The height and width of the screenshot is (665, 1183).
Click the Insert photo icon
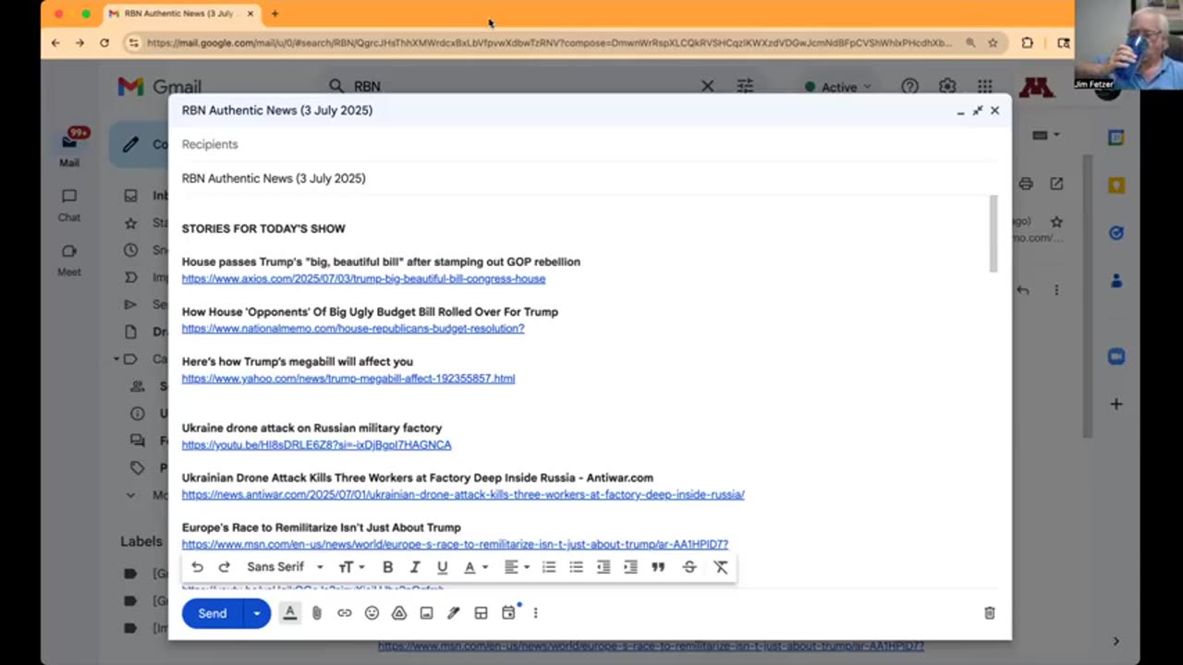(426, 613)
